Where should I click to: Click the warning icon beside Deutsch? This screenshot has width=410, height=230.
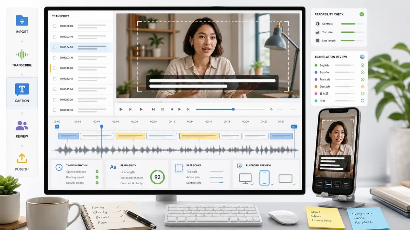tap(363, 87)
